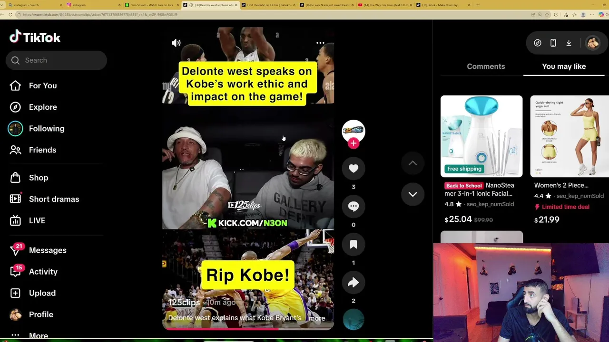609x342 pixels.
Task: Open comments with the speech bubble icon
Action: (x=354, y=206)
